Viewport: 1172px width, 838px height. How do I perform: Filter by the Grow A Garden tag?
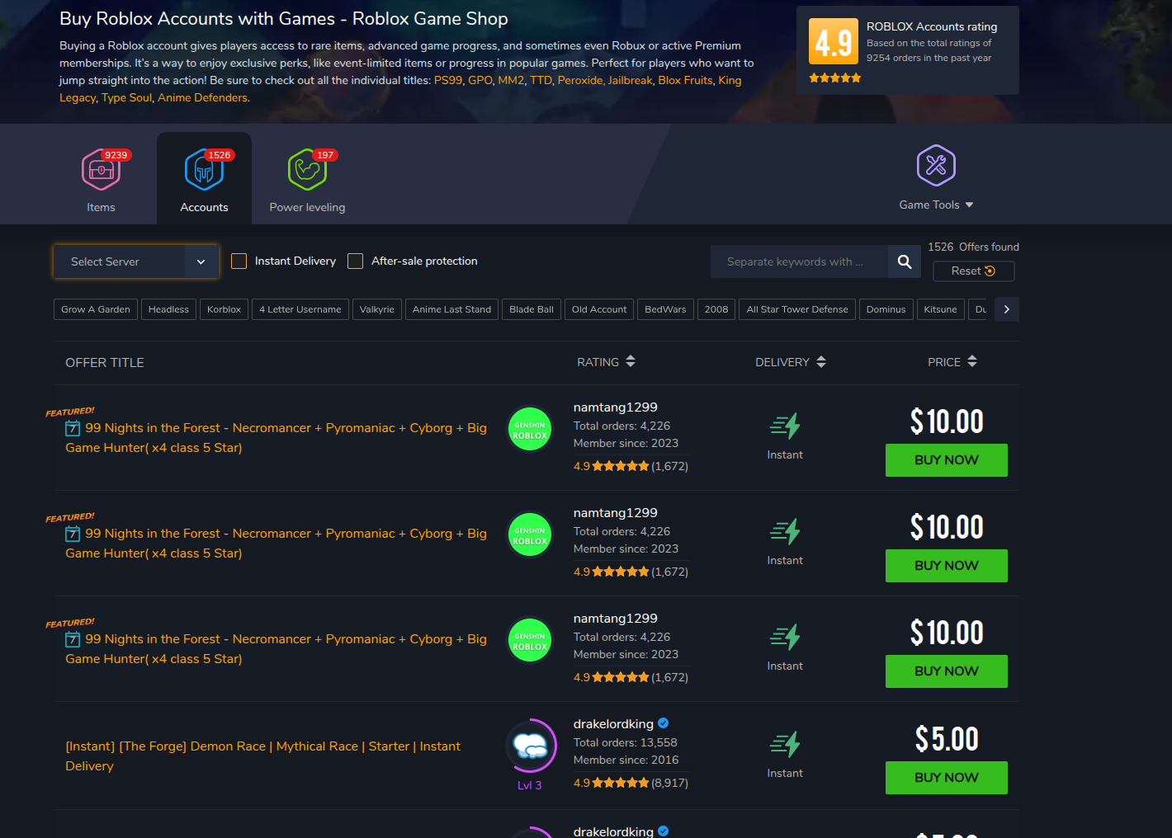(96, 309)
